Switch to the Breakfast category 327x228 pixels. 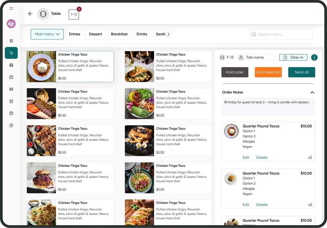119,34
